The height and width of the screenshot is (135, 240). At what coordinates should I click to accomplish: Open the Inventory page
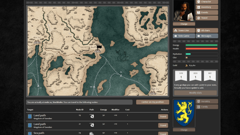click(x=207, y=7)
